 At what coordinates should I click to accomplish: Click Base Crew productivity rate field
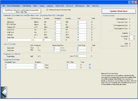[x=57, y=48]
